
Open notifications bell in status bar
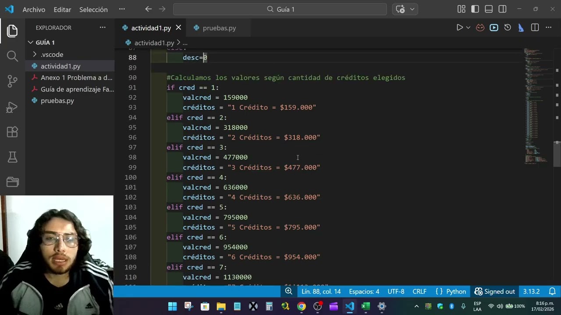tap(552, 291)
